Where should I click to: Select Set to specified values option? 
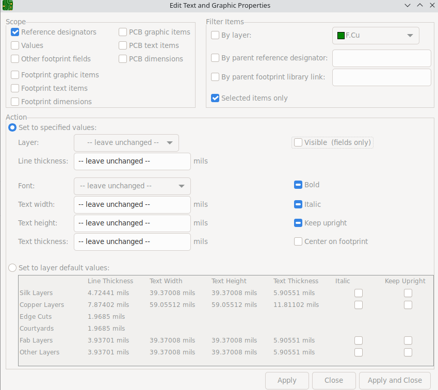click(x=12, y=127)
